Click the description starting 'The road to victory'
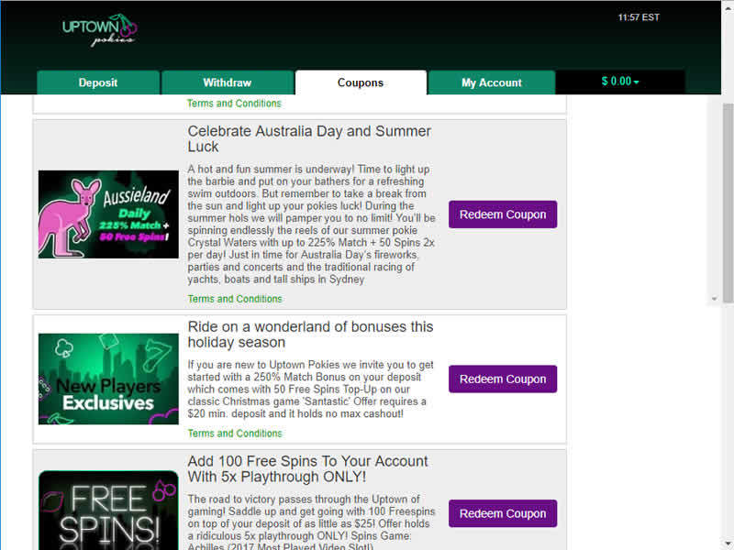 (311, 522)
